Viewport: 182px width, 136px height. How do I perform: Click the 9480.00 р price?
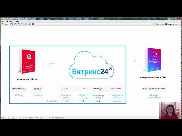[x=66, y=95]
